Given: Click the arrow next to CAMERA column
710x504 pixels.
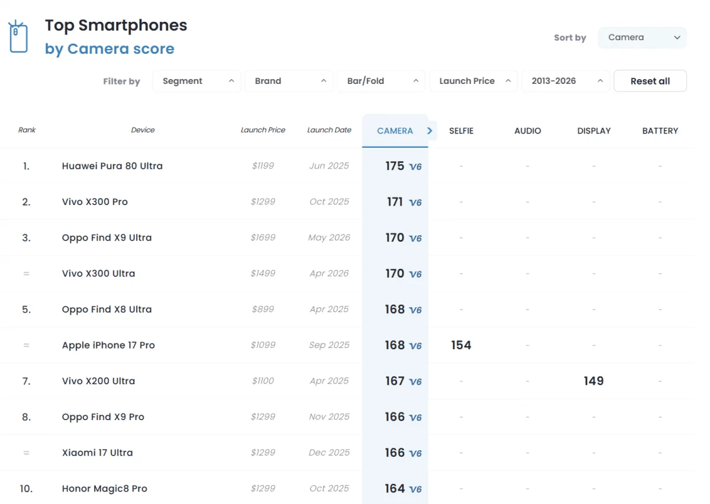Looking at the screenshot, I should [430, 131].
